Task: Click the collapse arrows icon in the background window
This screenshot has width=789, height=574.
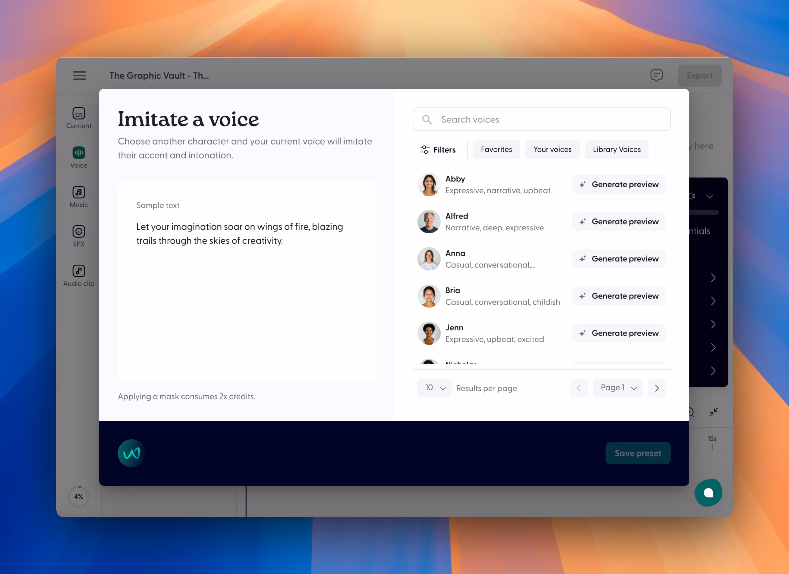Action: [714, 412]
